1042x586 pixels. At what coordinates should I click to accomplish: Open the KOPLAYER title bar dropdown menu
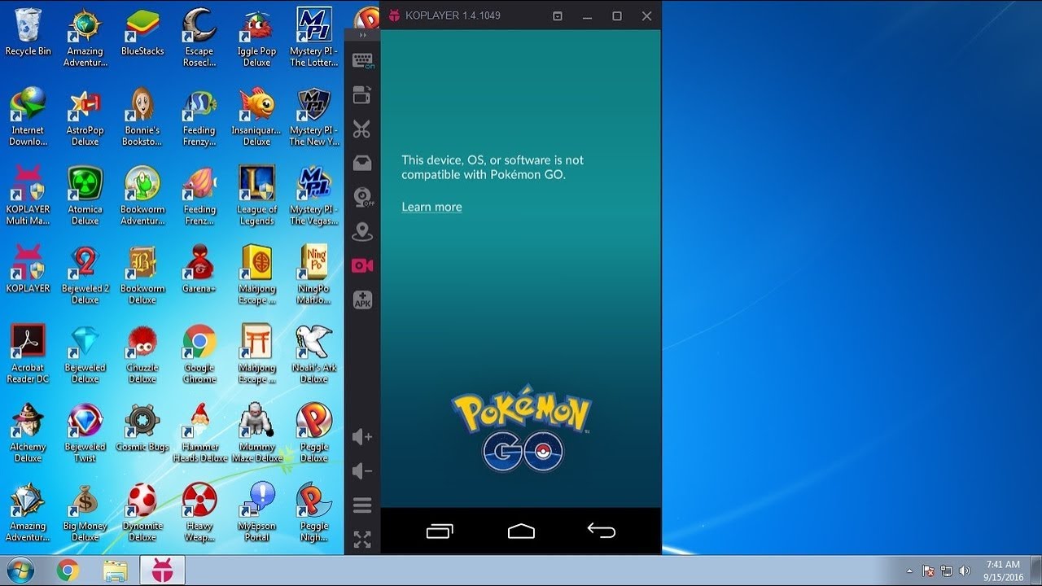(x=558, y=15)
